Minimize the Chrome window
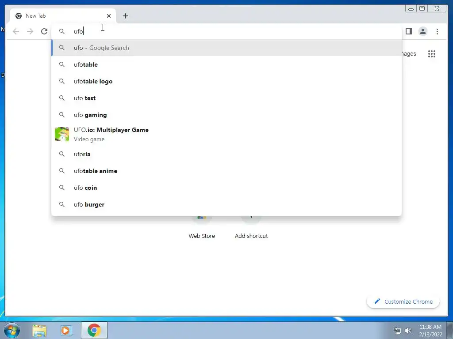453x339 pixels. [411, 9]
